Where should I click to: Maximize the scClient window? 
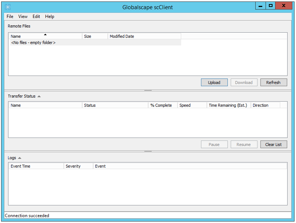click(271, 6)
